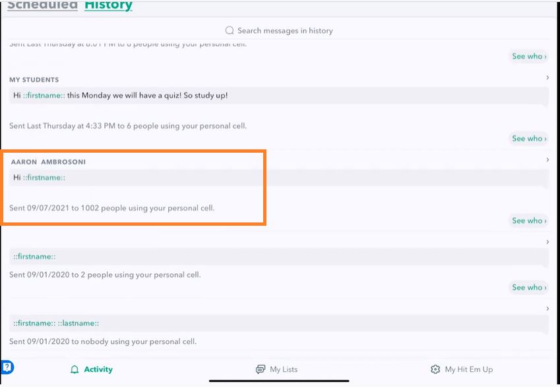This screenshot has height=387, width=560.
Task: Click the Aaron Ambrosoni list name
Action: [x=48, y=162]
